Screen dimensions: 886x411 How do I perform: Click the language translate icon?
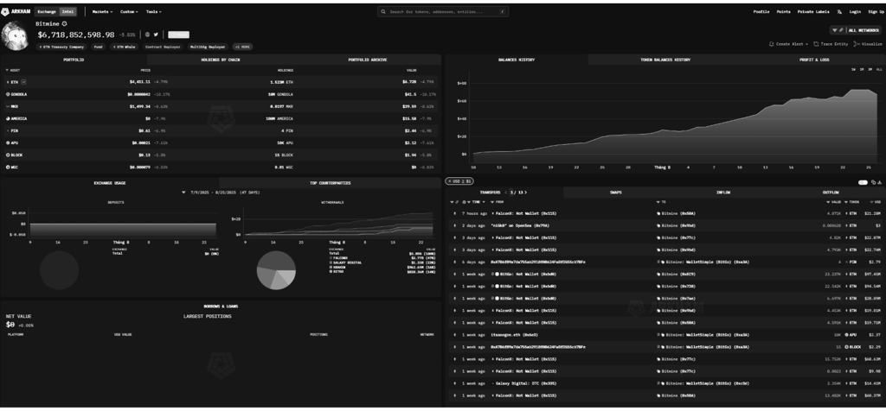pos(839,11)
